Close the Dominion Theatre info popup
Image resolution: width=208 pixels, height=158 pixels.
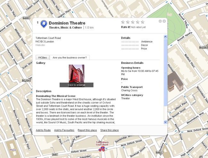pos(164,21)
